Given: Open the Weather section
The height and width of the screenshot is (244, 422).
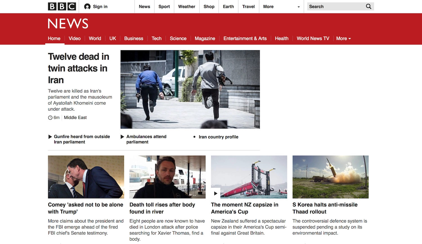Looking at the screenshot, I should (187, 6).
